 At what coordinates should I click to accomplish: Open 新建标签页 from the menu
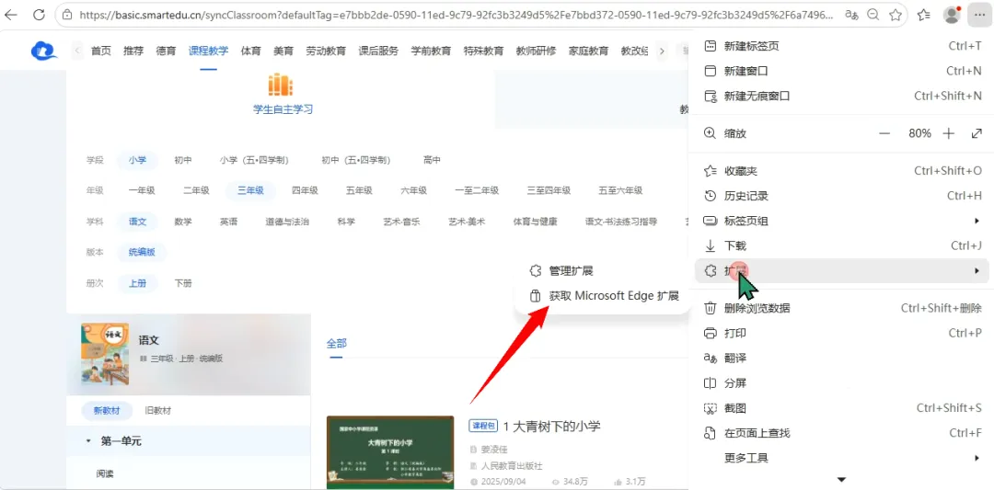click(843, 46)
